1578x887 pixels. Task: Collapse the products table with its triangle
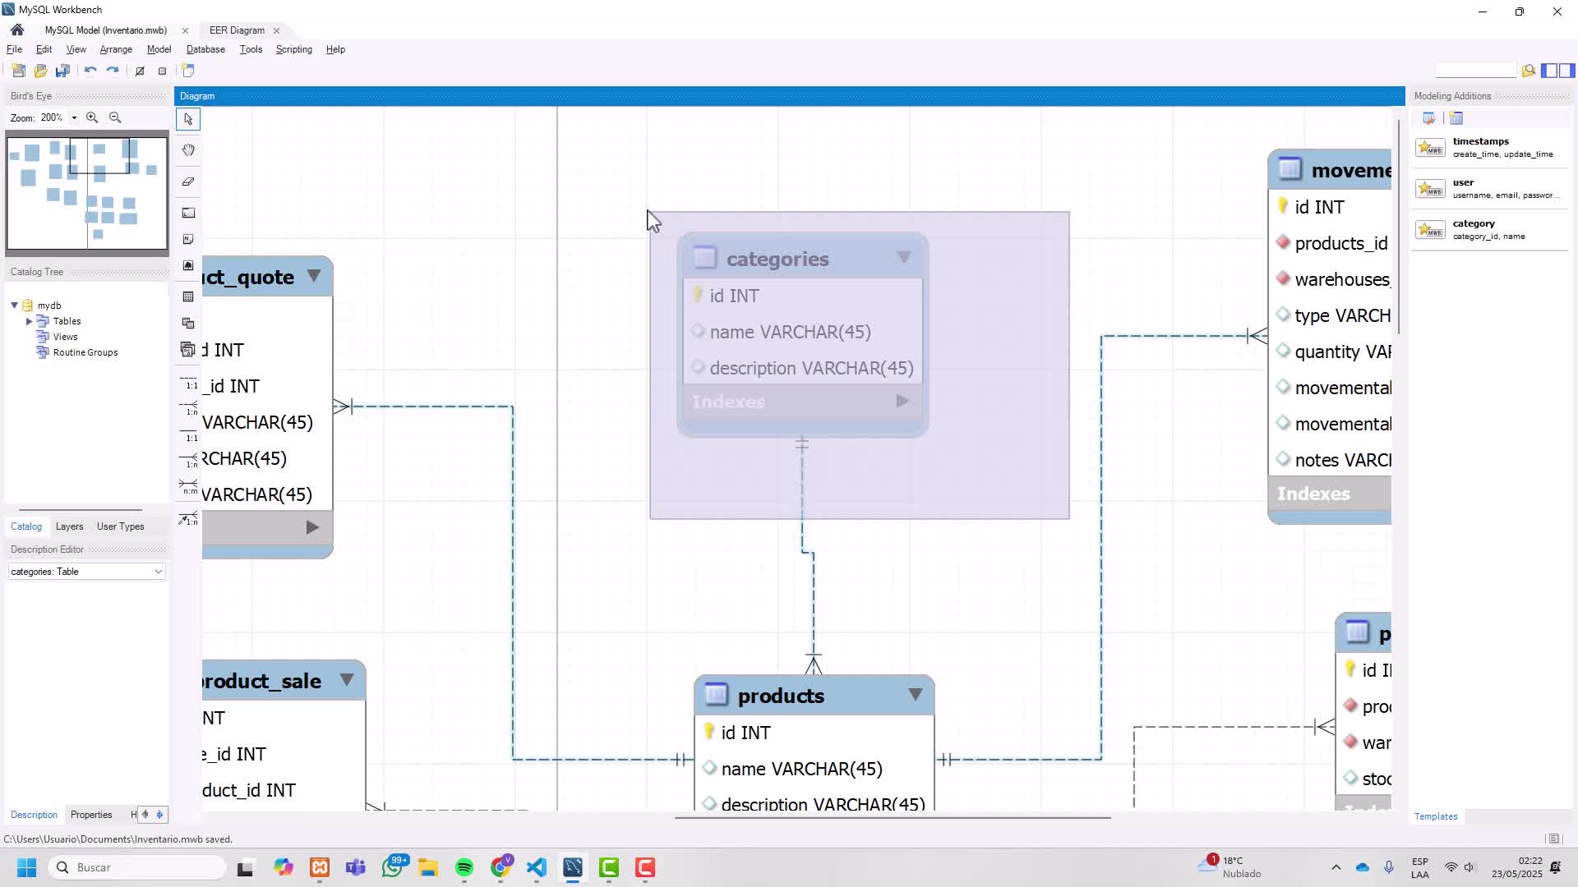915,695
